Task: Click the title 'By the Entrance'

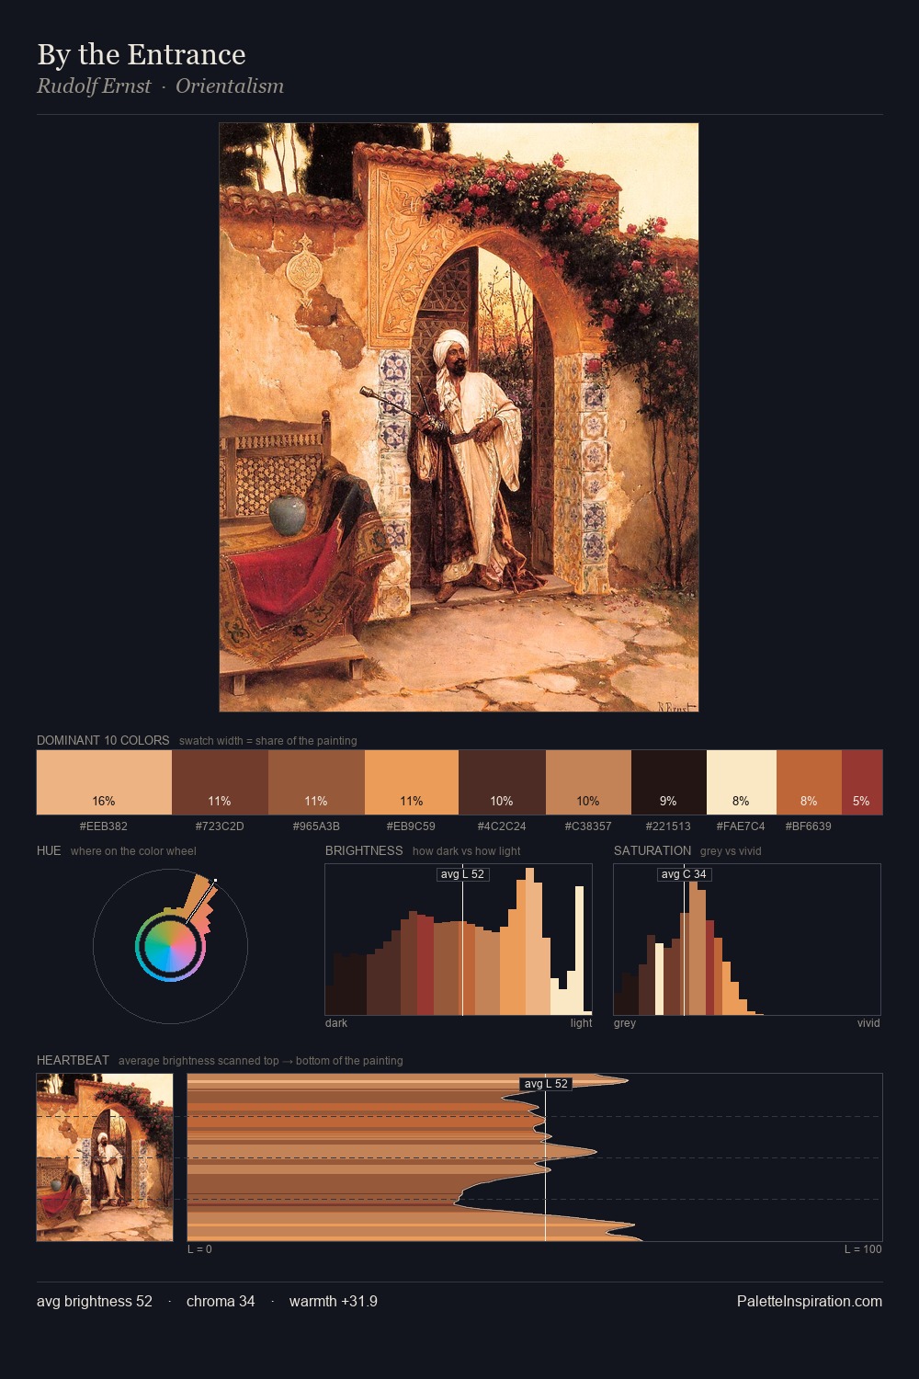Action: (x=142, y=54)
